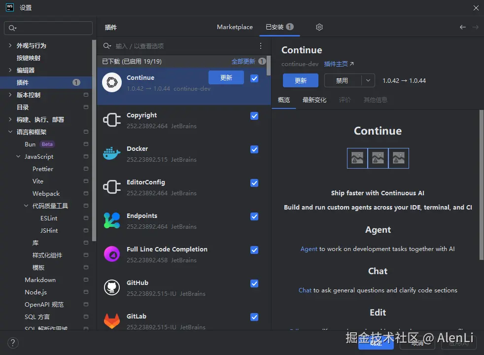Uncheck the Docker plugin checkbox
The height and width of the screenshot is (355, 484).
click(x=254, y=149)
